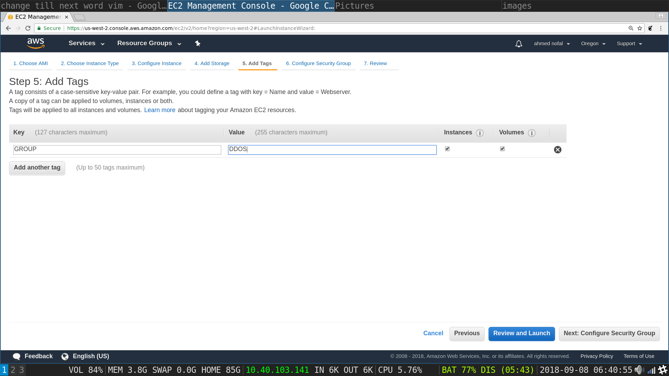Click the Instances info icon
The image size is (669, 376).
click(x=480, y=133)
